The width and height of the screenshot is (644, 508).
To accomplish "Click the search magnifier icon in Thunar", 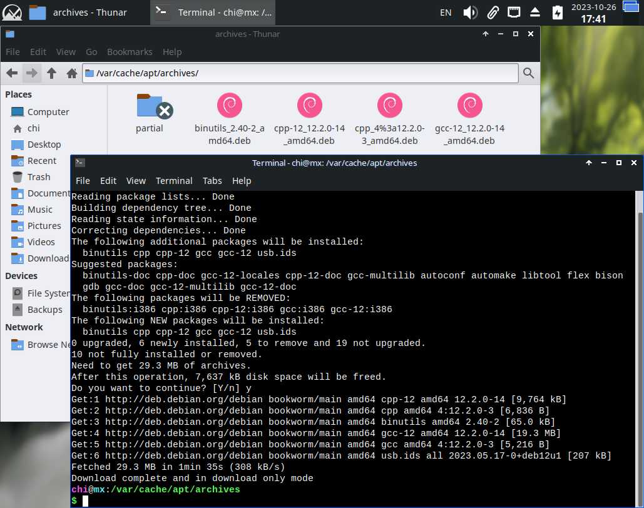I will click(529, 73).
